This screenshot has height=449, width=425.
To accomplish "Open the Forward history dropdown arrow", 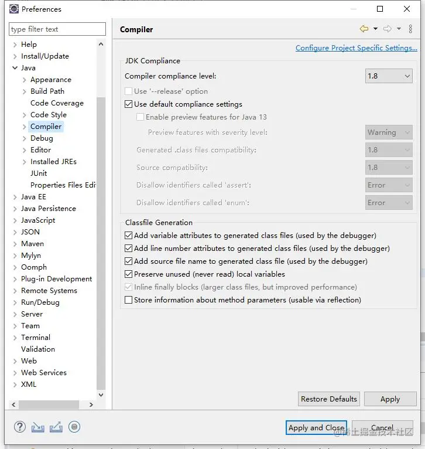I will click(399, 29).
